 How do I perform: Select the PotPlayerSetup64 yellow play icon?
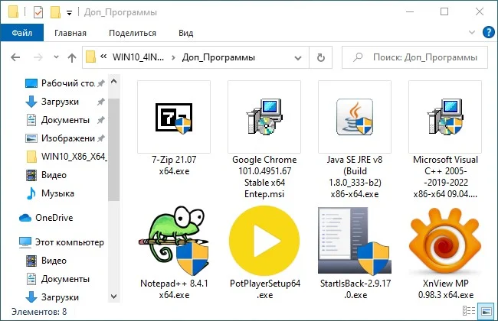coord(264,241)
